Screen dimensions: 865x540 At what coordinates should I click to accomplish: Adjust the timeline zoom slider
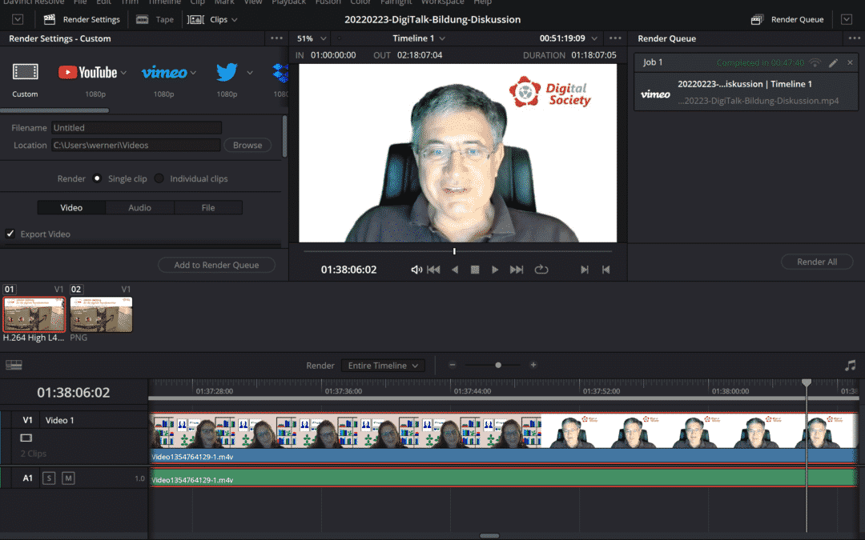(498, 365)
